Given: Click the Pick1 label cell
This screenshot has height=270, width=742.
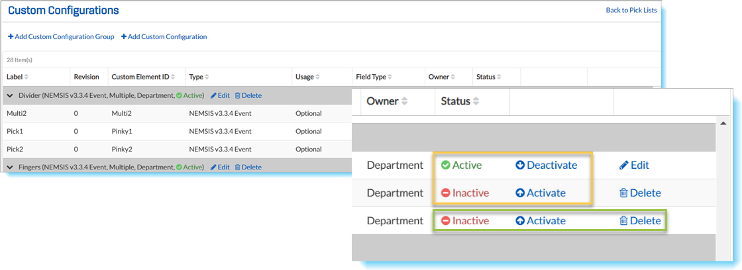Looking at the screenshot, I should pos(15,132).
